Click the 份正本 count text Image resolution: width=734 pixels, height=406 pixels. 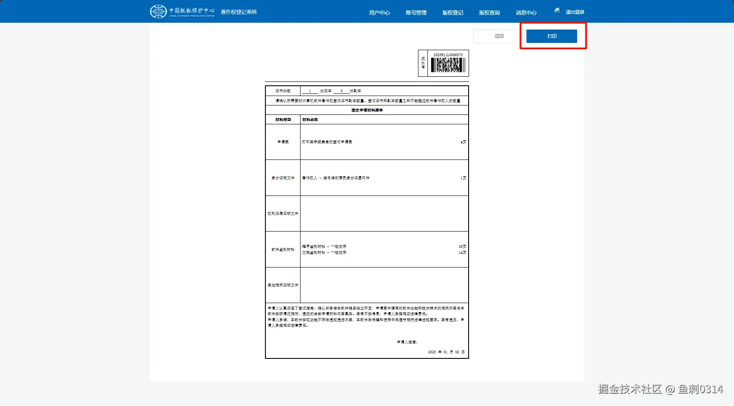click(x=326, y=91)
